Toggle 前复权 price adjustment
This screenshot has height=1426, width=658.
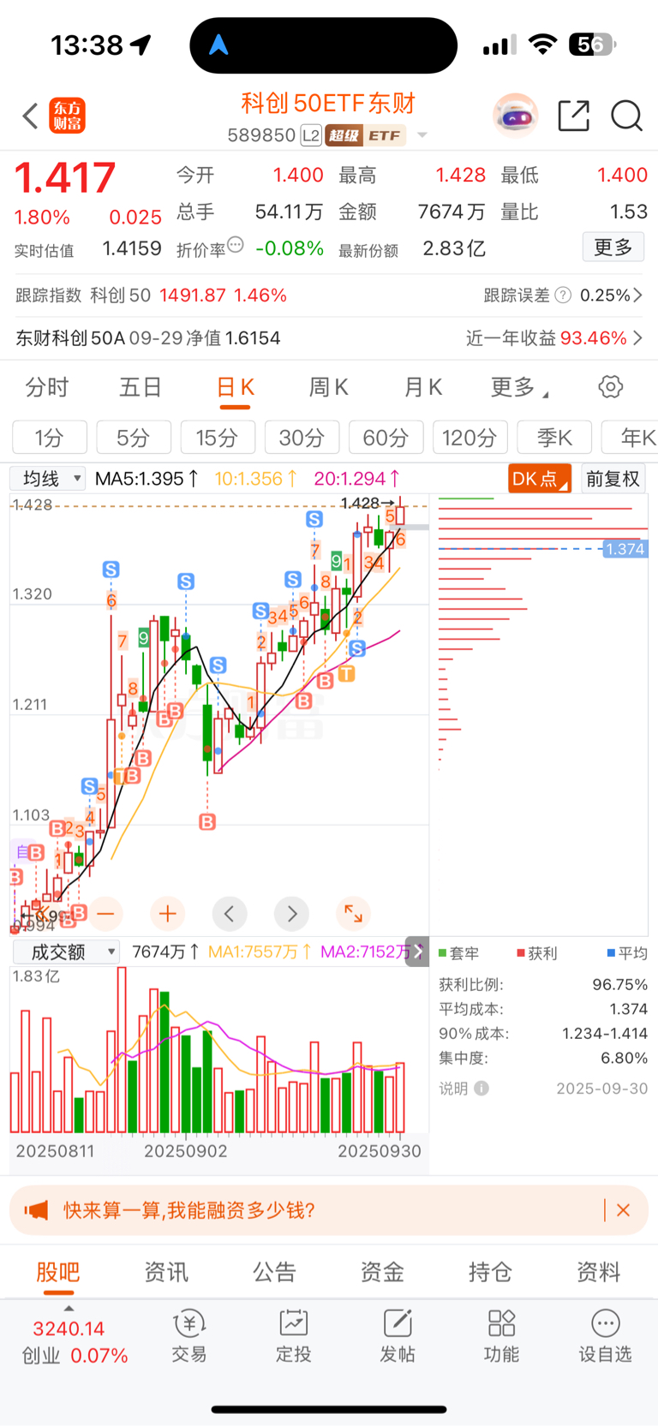tap(613, 479)
